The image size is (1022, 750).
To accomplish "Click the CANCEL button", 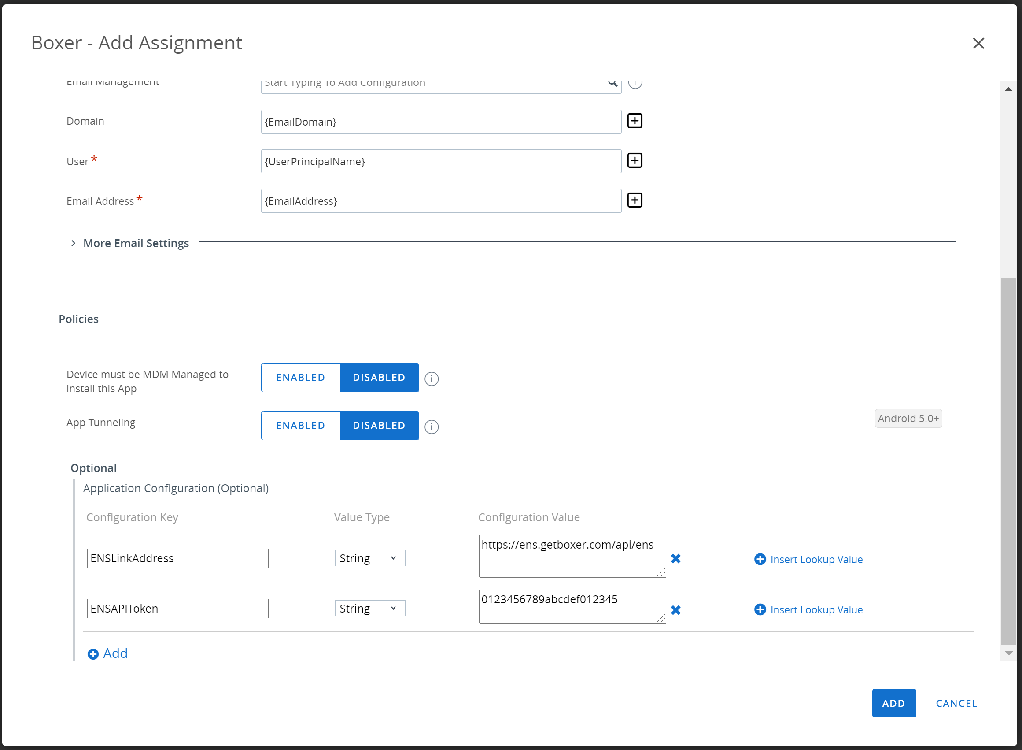I will (x=956, y=703).
